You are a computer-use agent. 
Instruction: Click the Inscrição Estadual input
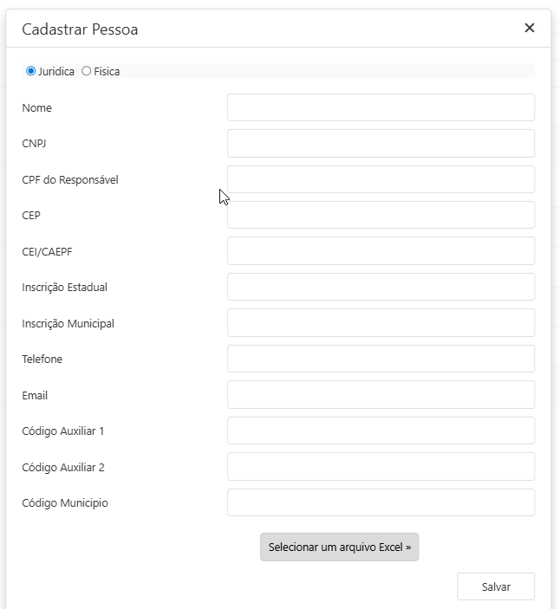381,287
